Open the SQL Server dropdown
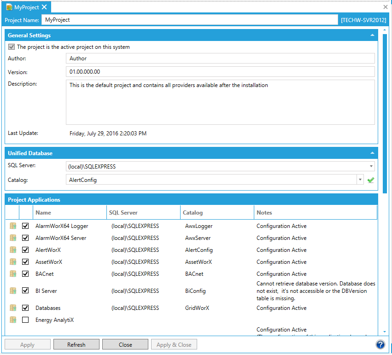The width and height of the screenshot is (392, 355). tap(371, 166)
